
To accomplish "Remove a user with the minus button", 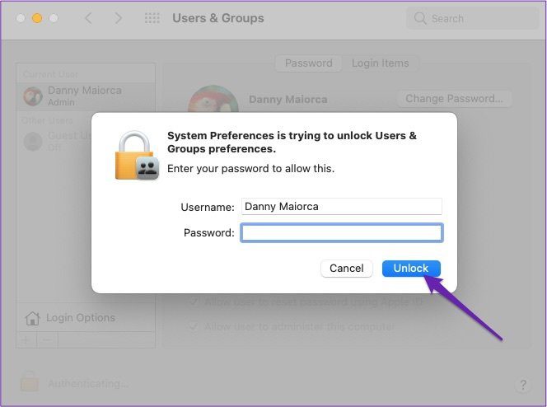I will click(x=48, y=339).
